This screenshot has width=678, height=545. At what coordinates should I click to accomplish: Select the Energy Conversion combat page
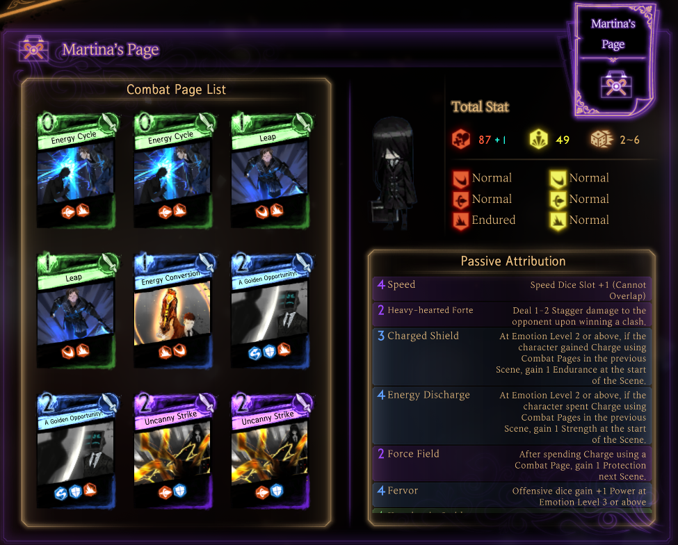[174, 311]
